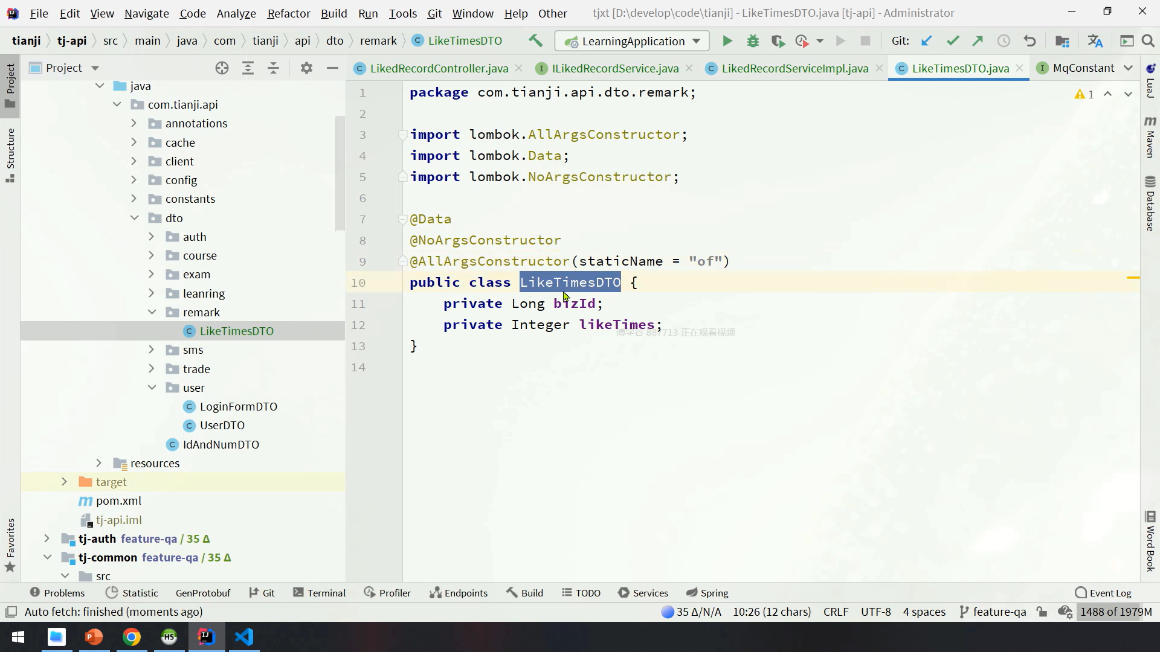
Task: Click the Debug bug icon
Action: [x=753, y=41]
